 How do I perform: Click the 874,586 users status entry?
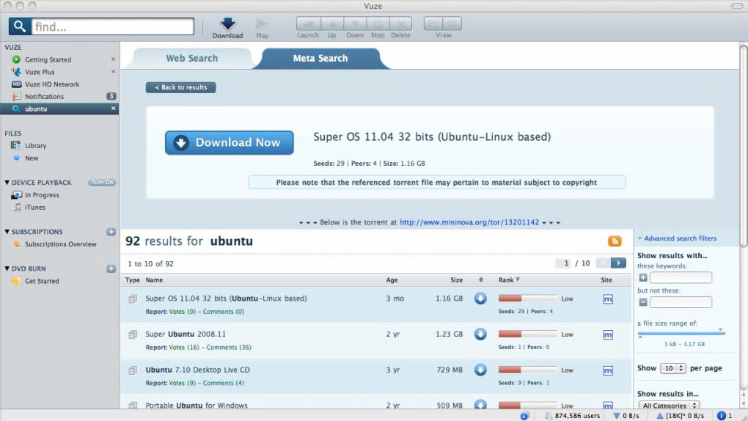[x=573, y=416]
